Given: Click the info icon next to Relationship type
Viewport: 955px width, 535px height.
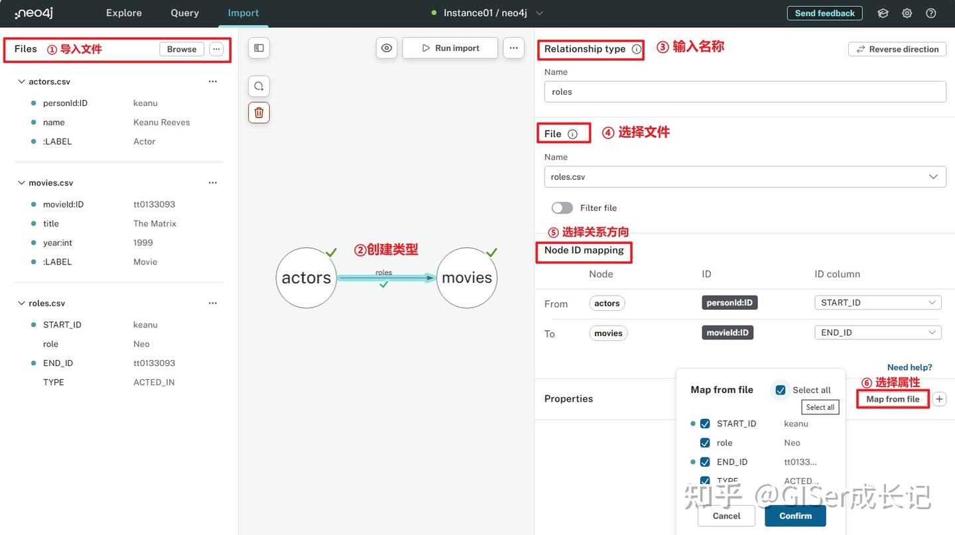Looking at the screenshot, I should 637,49.
